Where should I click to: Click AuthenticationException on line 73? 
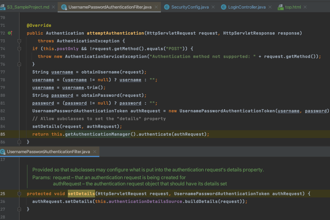pos(88,41)
